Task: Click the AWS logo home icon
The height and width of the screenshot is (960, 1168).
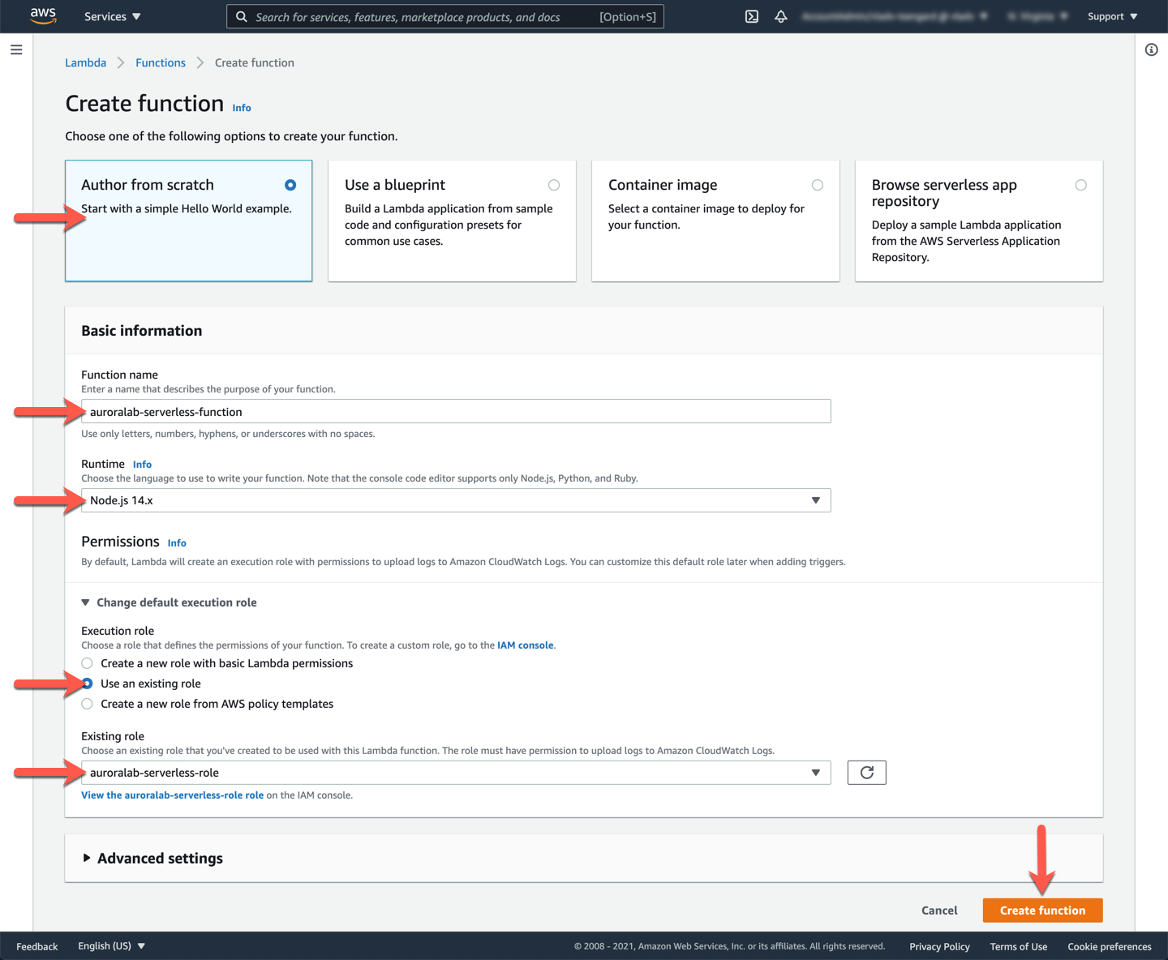Action: (42, 16)
